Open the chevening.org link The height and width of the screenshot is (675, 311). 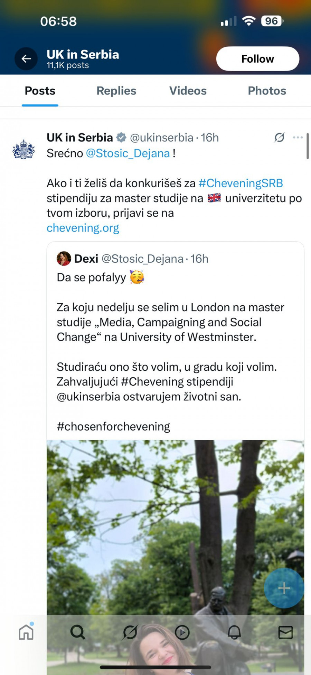pyautogui.click(x=83, y=228)
